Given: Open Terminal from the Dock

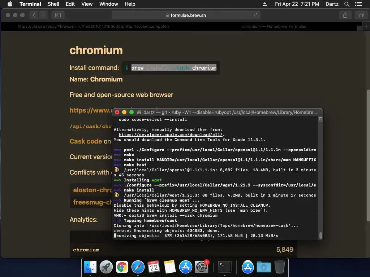Looking at the screenshot, I should pyautogui.click(x=224, y=267).
